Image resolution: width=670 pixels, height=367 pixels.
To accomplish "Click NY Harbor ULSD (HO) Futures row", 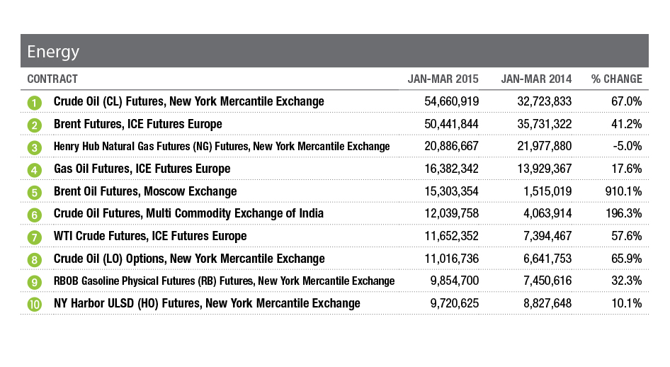I will (207, 303).
